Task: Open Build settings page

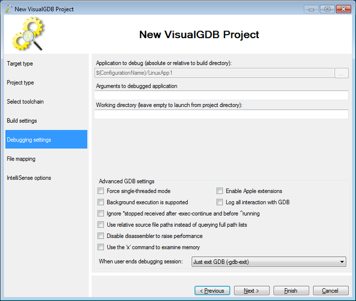Action: tap(46, 121)
